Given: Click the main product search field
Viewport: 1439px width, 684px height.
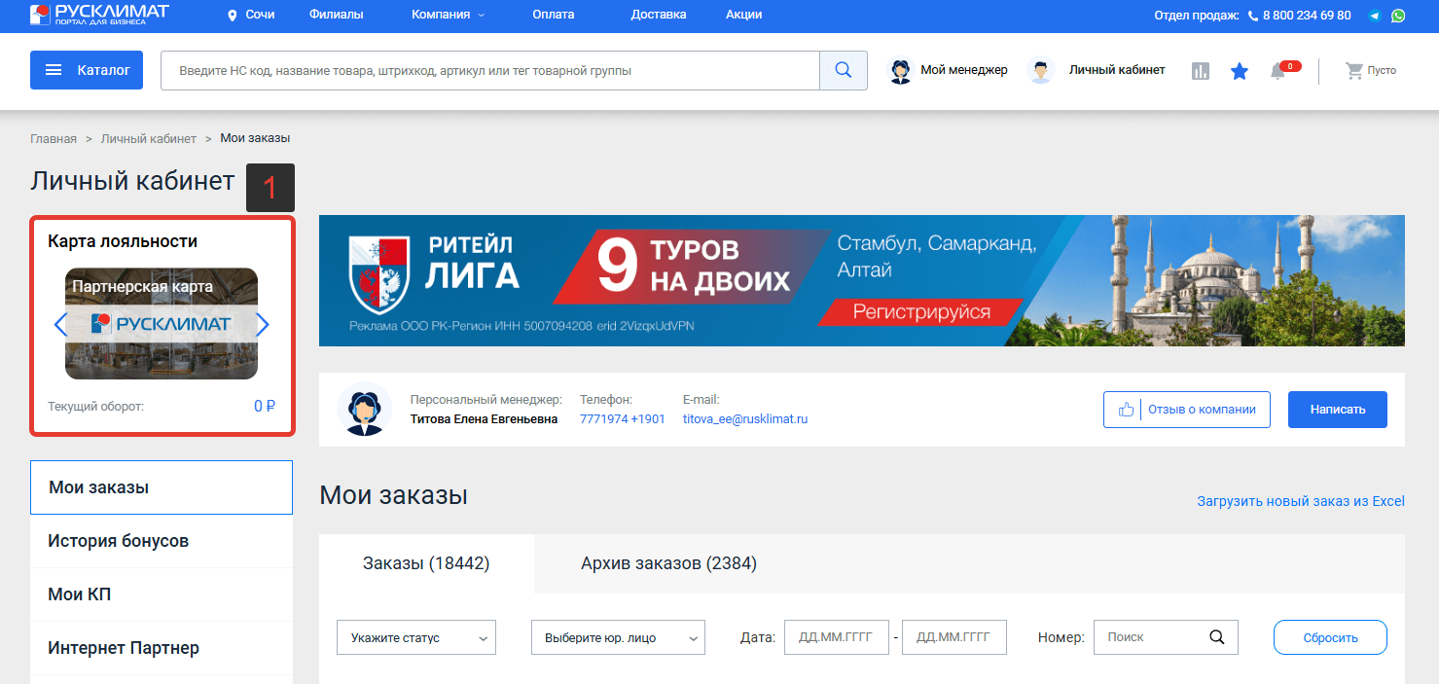Looking at the screenshot, I should 490,70.
